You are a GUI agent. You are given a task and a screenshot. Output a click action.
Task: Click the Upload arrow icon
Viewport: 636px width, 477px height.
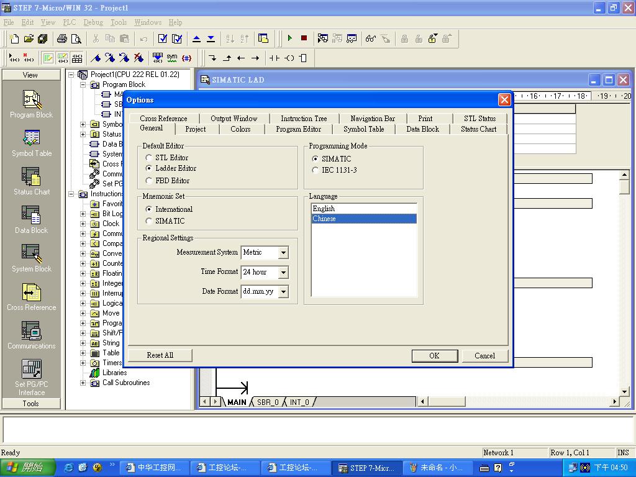(x=196, y=39)
